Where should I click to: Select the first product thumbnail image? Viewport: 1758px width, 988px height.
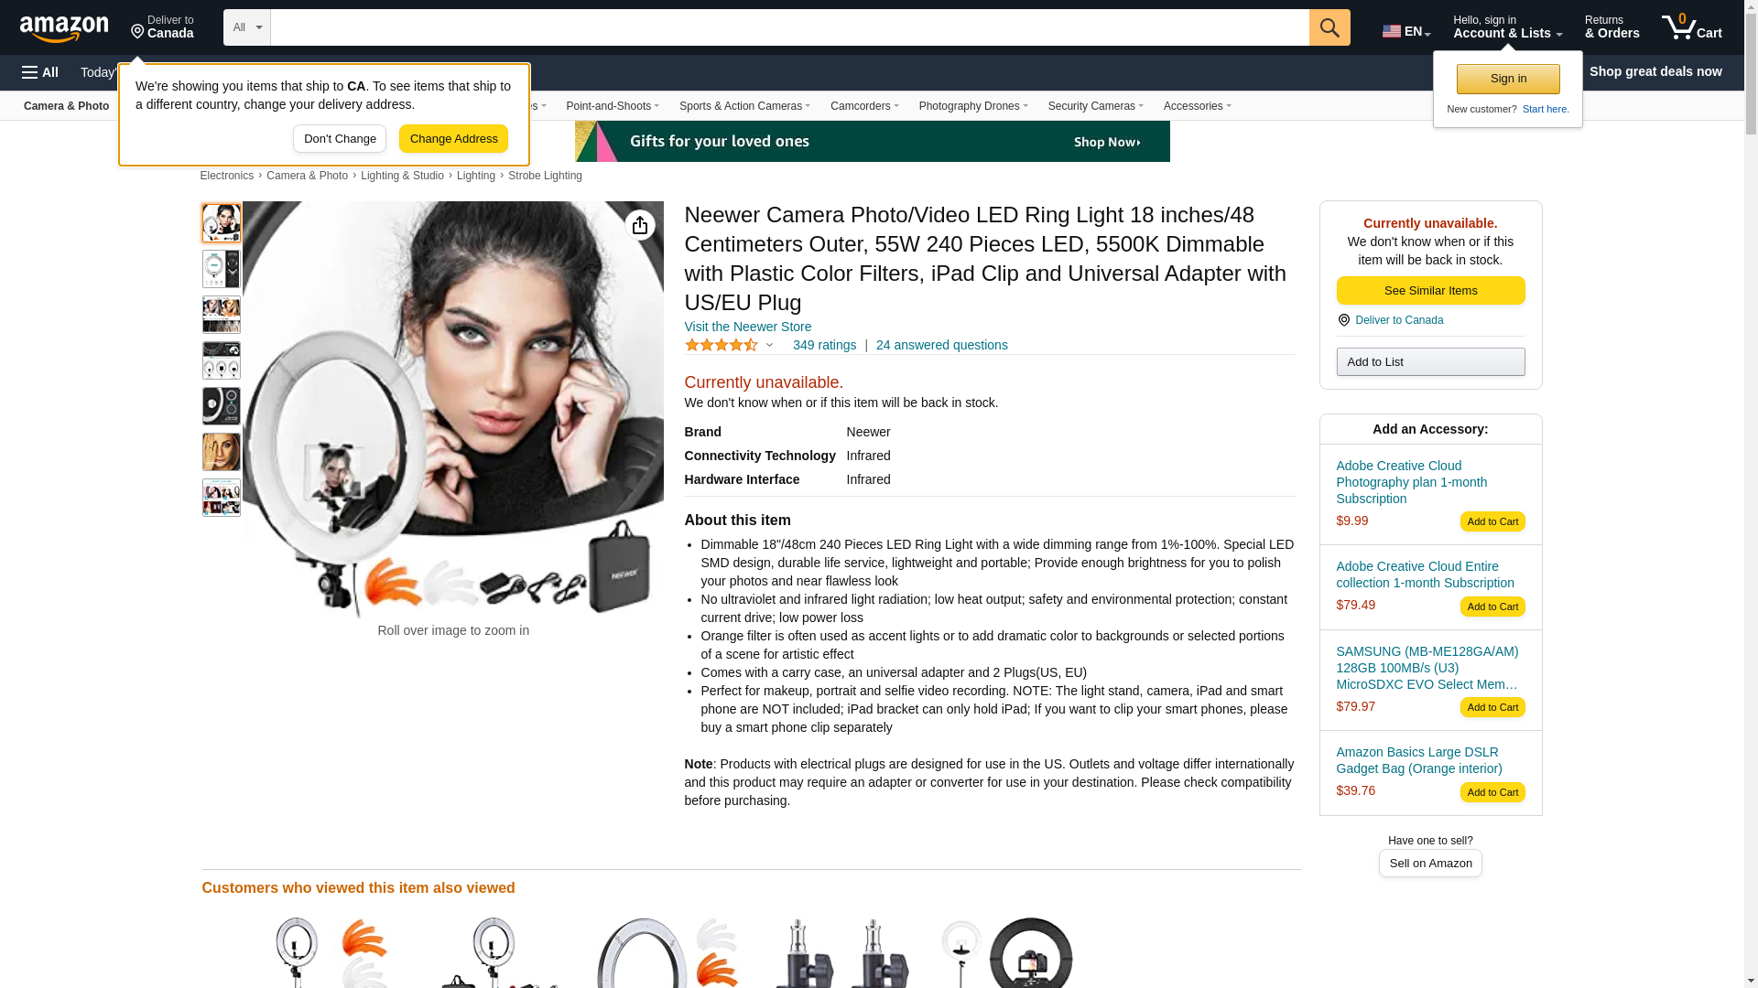[222, 223]
